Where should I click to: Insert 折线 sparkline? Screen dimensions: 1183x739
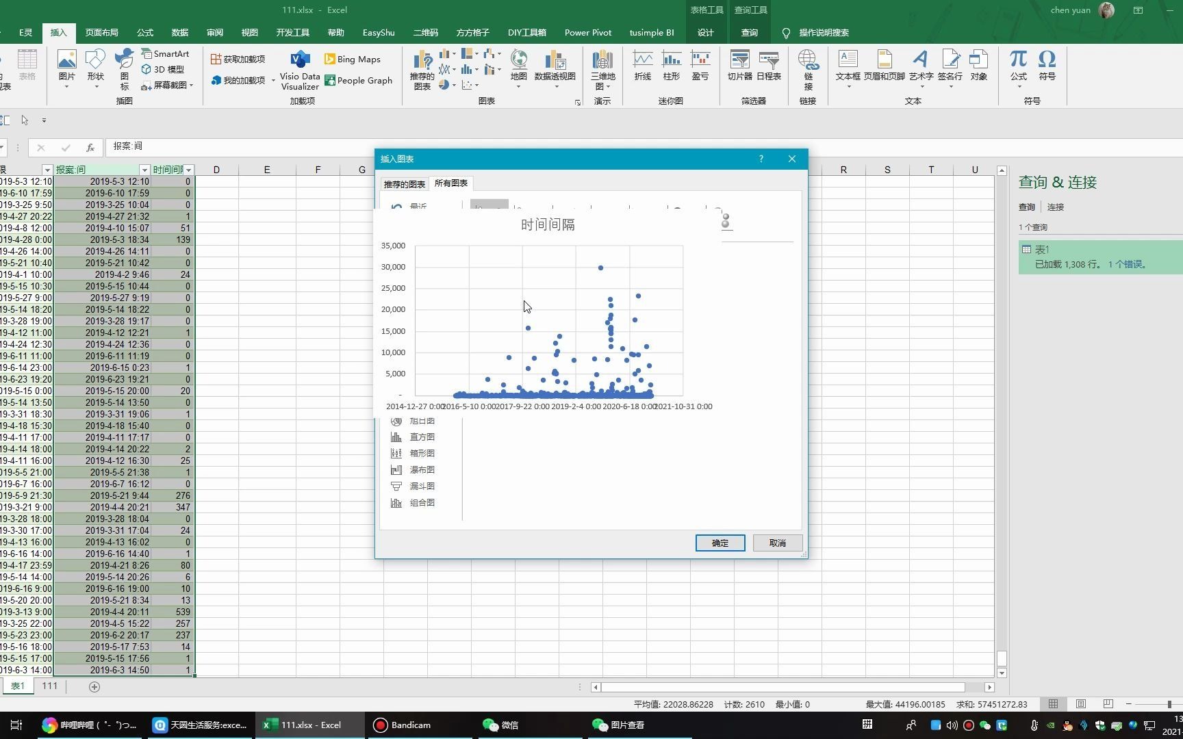643,66
